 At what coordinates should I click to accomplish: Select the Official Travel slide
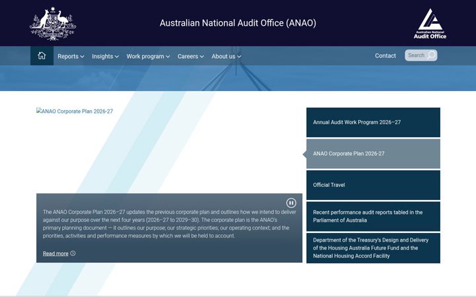click(373, 185)
